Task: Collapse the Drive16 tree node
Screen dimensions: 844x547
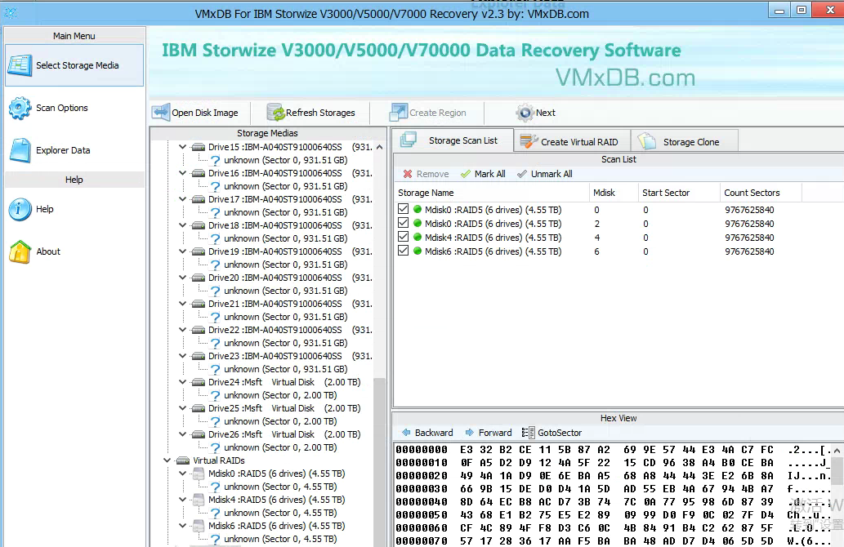Action: pyautogui.click(x=182, y=173)
